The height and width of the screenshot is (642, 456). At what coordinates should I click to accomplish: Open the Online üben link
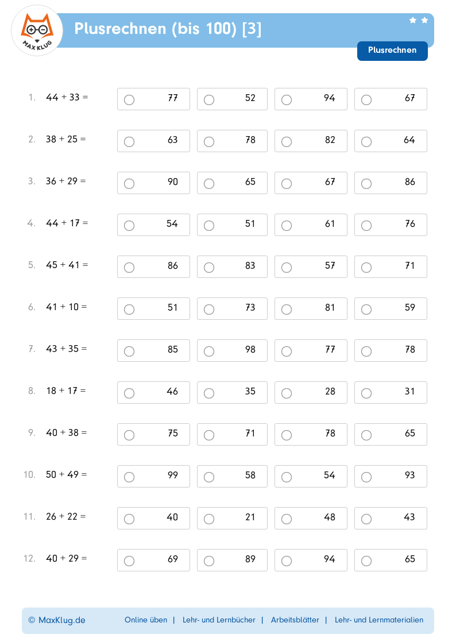click(x=146, y=620)
